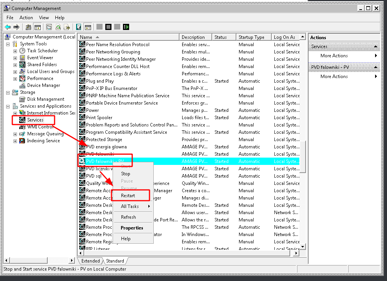Expand the Task Scheduler tree node
The width and height of the screenshot is (387, 281).
(15, 51)
